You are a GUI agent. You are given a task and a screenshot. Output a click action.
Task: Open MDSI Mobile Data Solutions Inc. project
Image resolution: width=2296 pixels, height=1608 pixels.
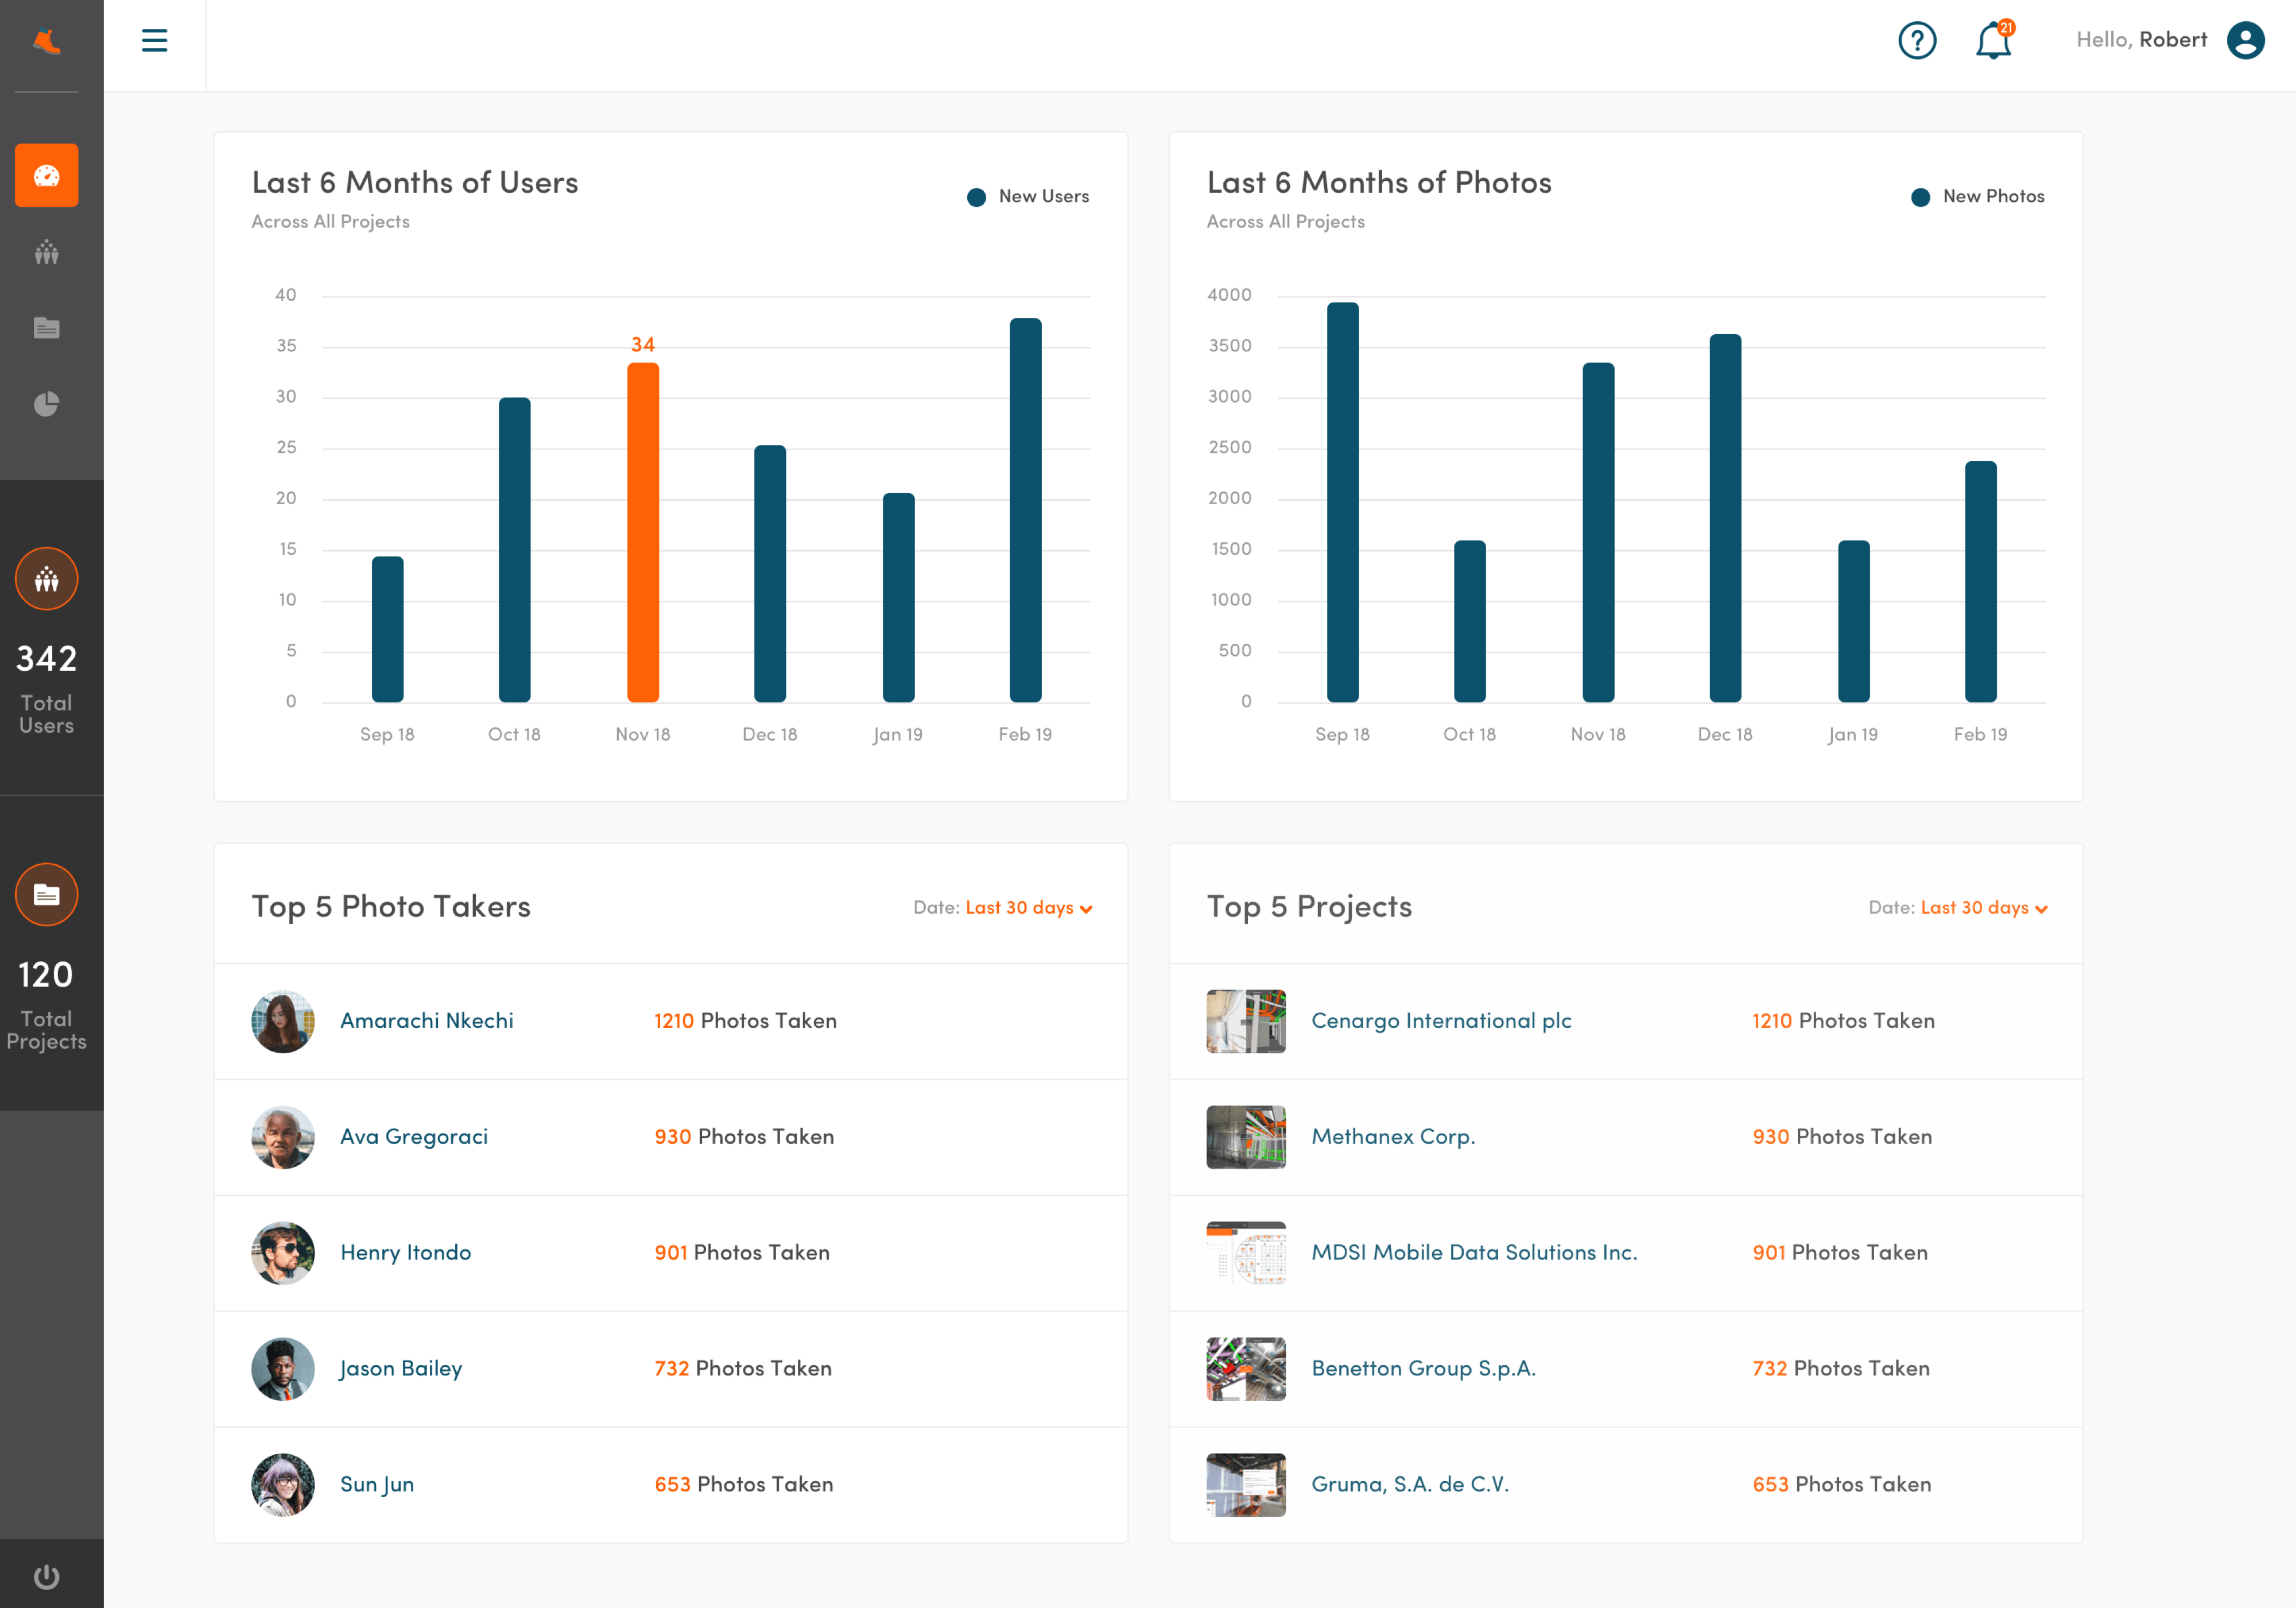point(1474,1253)
